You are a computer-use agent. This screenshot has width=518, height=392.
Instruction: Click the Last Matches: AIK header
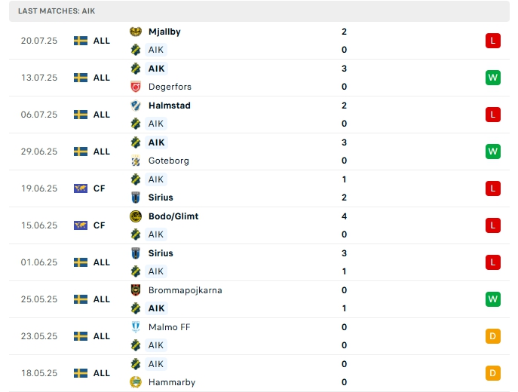tap(57, 11)
